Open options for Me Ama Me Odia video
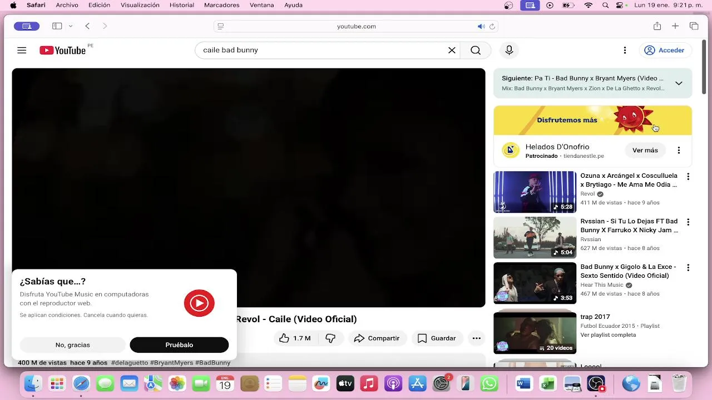Viewport: 712px width, 400px height. [688, 177]
